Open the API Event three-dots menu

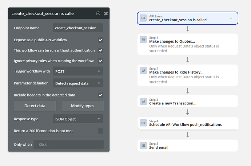pos(232,18)
